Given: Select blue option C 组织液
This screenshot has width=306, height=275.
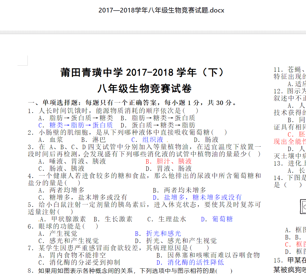Looking at the screenshot, I should [x=147, y=139].
